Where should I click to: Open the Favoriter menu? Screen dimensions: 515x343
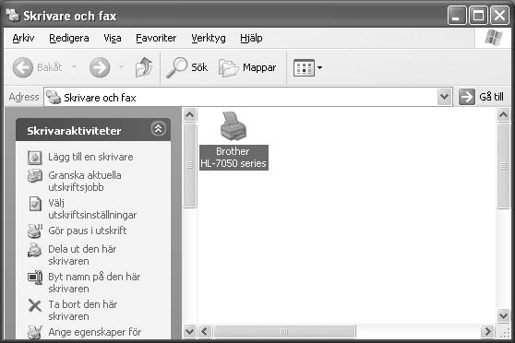pos(156,38)
